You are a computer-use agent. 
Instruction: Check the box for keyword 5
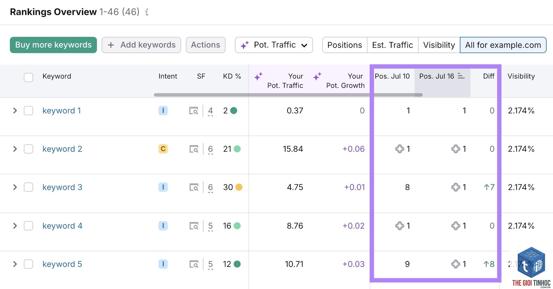pos(28,264)
